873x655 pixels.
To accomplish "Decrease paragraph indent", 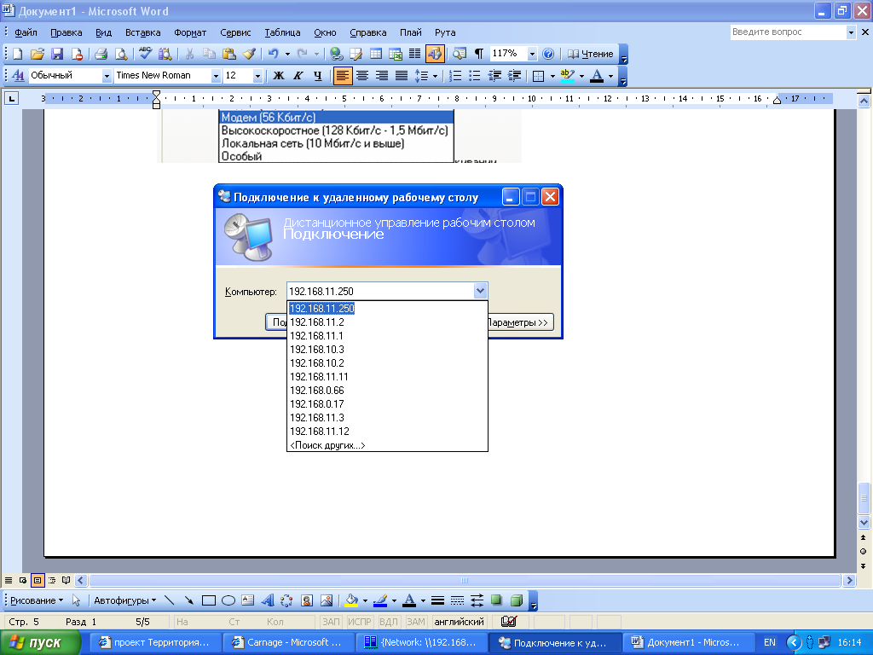I will 494,76.
